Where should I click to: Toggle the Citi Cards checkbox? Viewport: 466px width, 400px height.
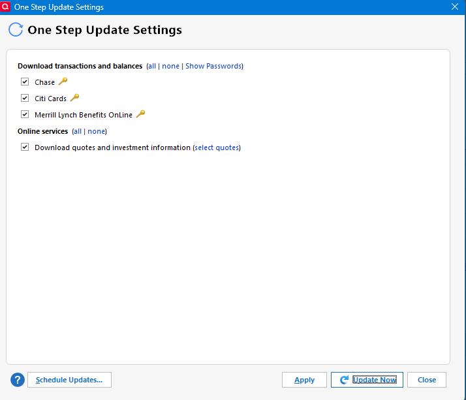coord(25,98)
